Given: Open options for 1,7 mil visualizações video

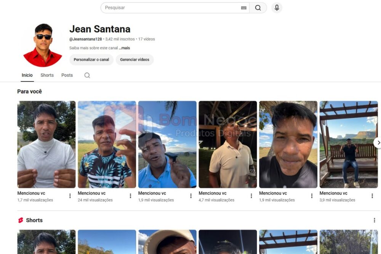Looking at the screenshot, I should click(70, 196).
